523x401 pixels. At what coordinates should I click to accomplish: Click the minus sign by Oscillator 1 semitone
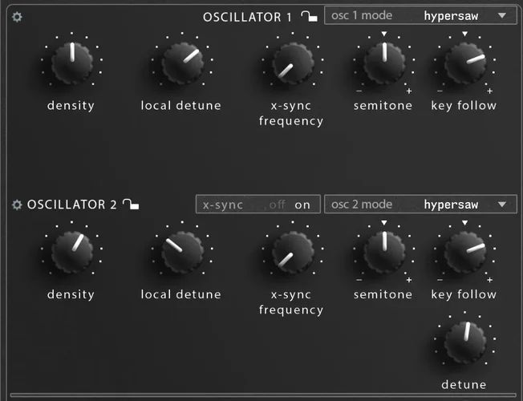[359, 91]
